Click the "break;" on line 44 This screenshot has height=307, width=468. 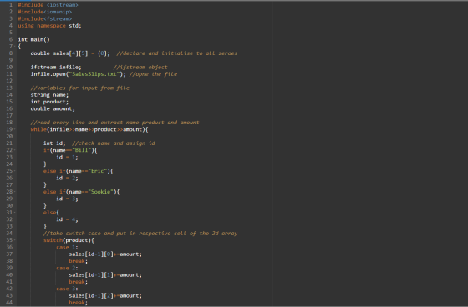[79, 303]
